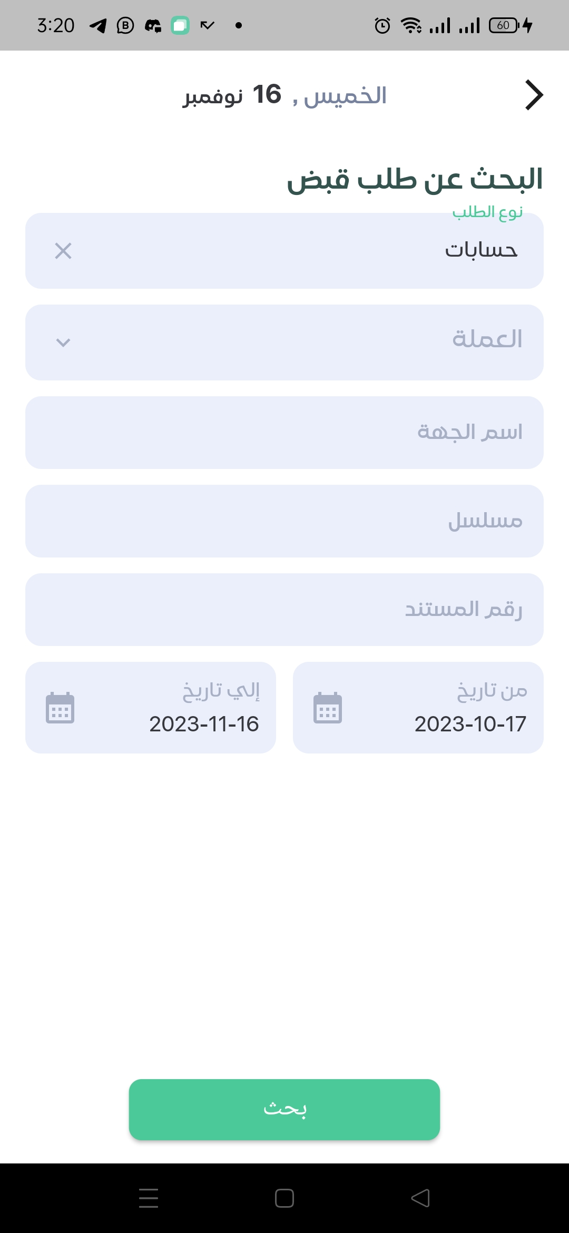Enter the رقم المستند document number field
The image size is (569, 1233).
point(284,610)
